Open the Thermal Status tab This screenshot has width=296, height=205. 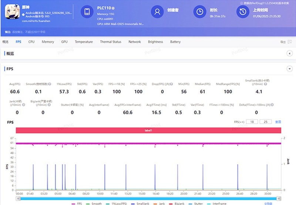pos(110,42)
